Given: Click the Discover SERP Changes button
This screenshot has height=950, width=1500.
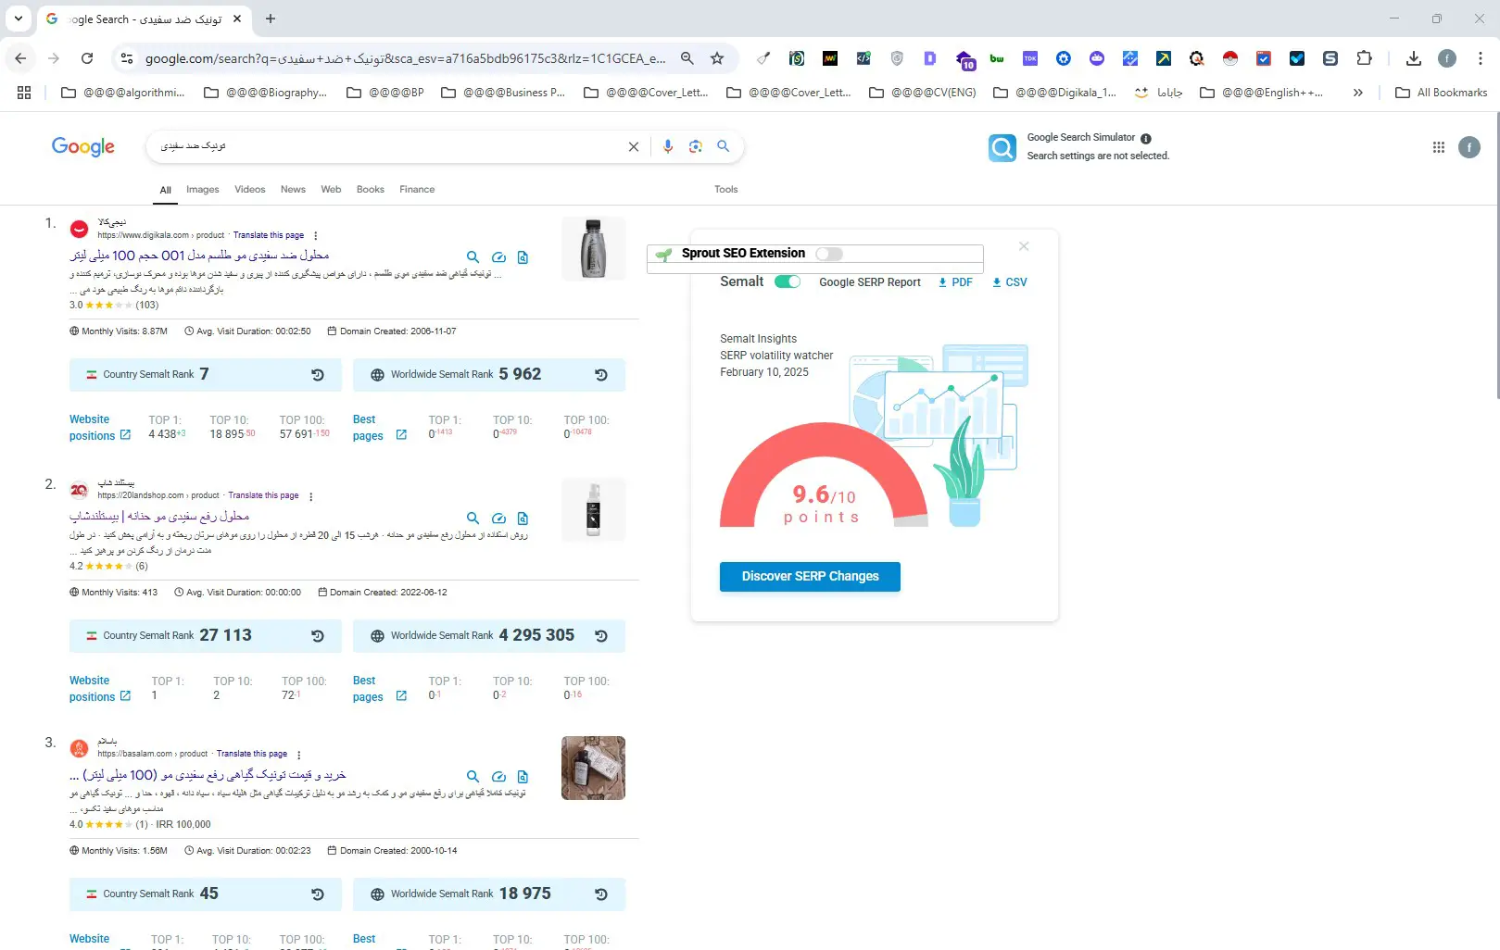Looking at the screenshot, I should tap(810, 576).
